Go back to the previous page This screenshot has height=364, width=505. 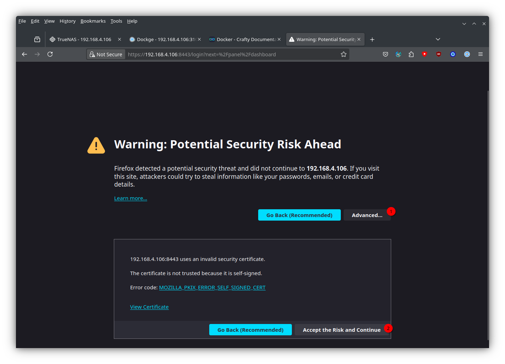pos(24,54)
